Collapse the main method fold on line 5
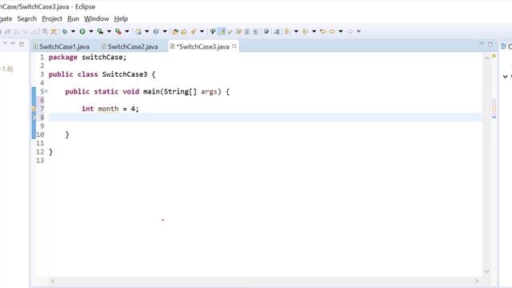Viewport: 512px width, 288px height. click(46, 91)
